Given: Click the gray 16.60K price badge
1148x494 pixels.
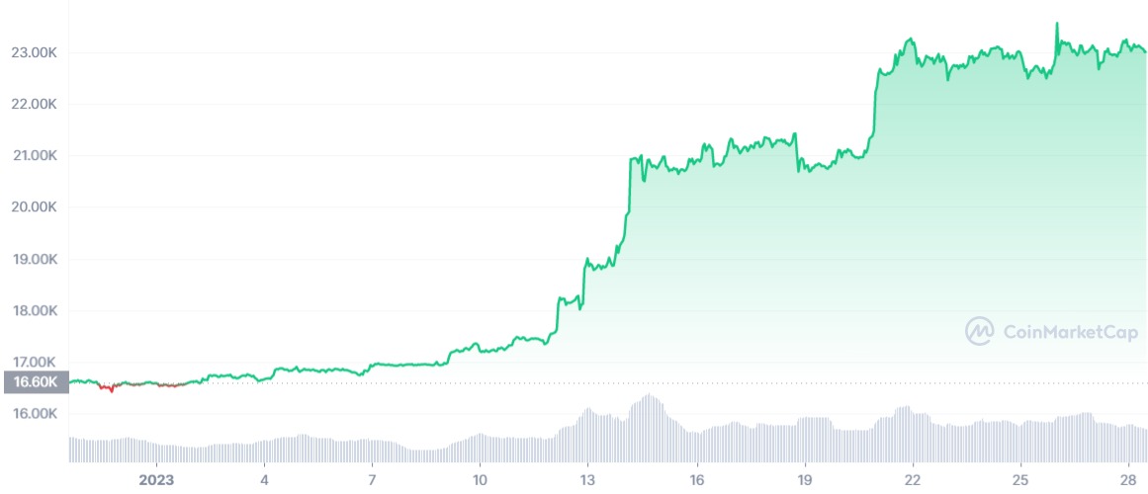Looking at the screenshot, I should pos(35,382).
